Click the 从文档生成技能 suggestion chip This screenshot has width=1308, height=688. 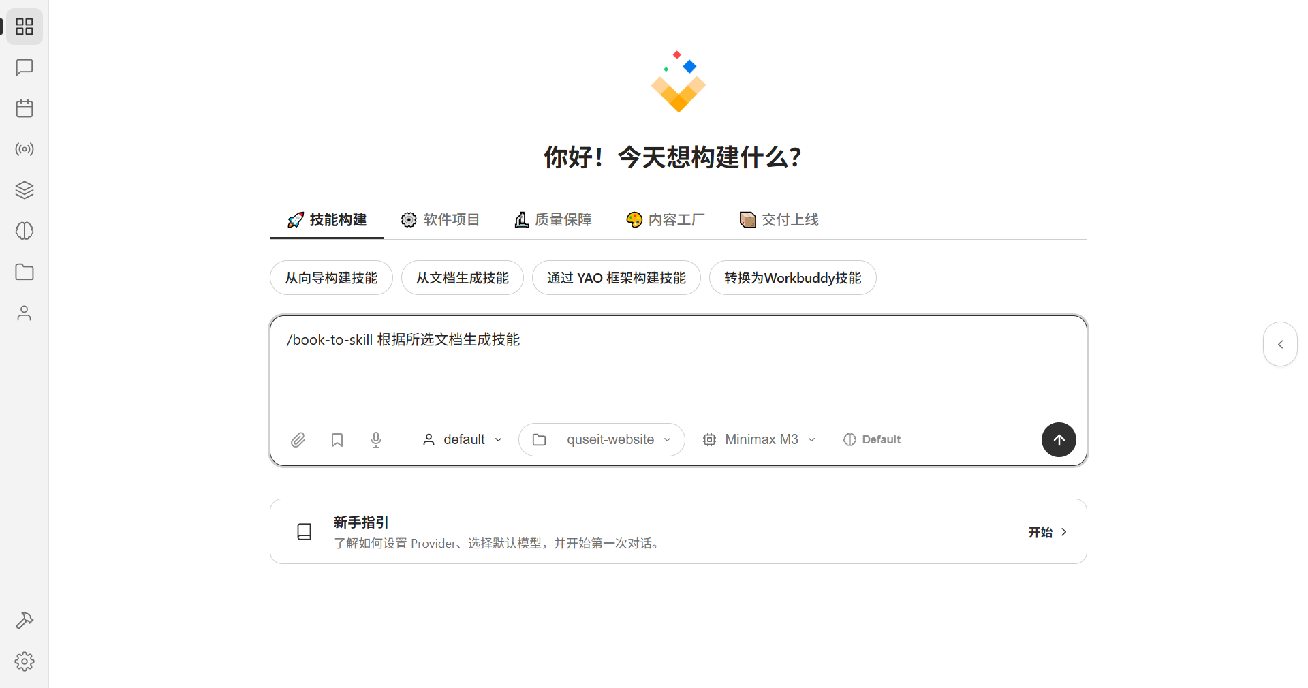463,278
